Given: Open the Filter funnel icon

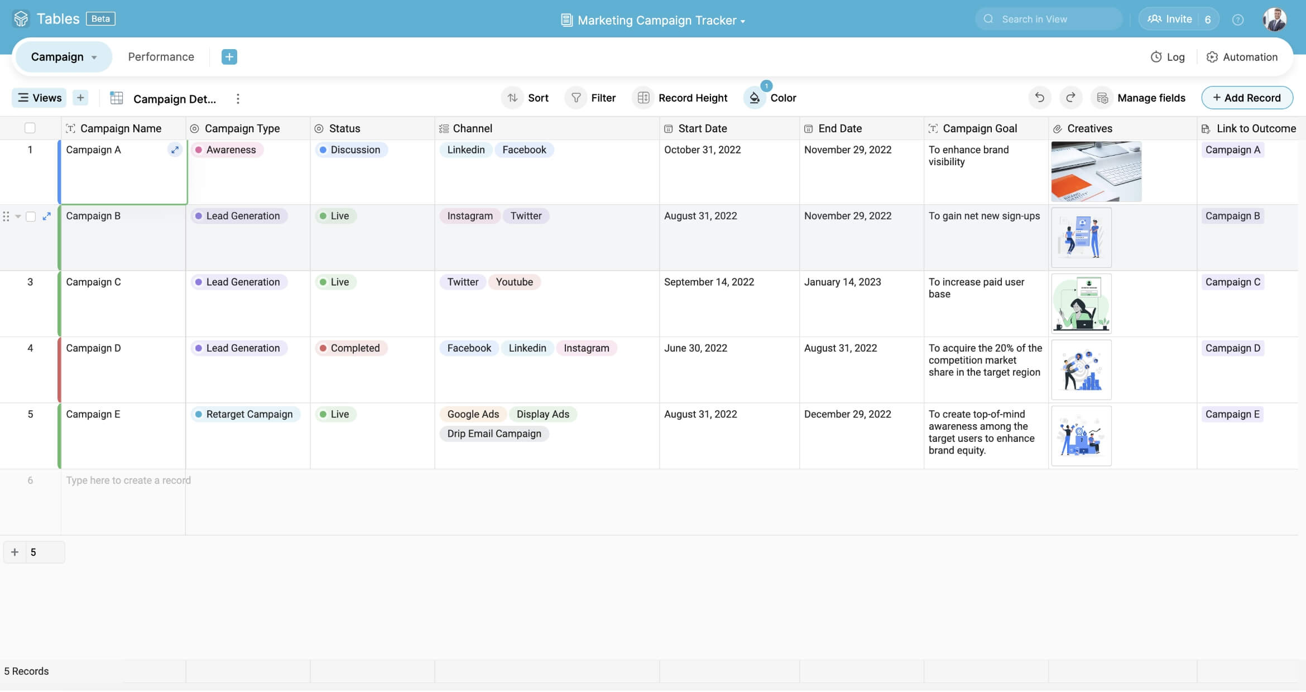Looking at the screenshot, I should point(576,98).
